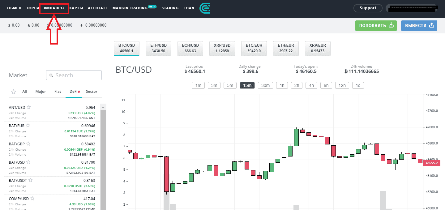Toggle favorite star for BAT/USD
Image resolution: width=445 pixels, height=210 pixels.
pos(28,162)
